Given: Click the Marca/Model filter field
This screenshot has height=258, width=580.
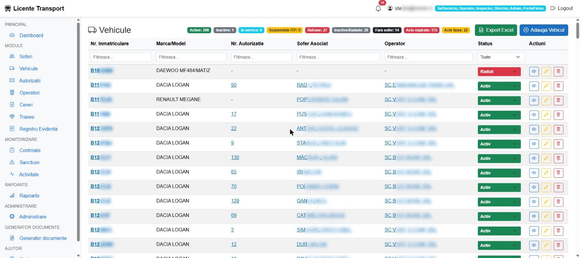Looking at the screenshot, I should click(191, 57).
